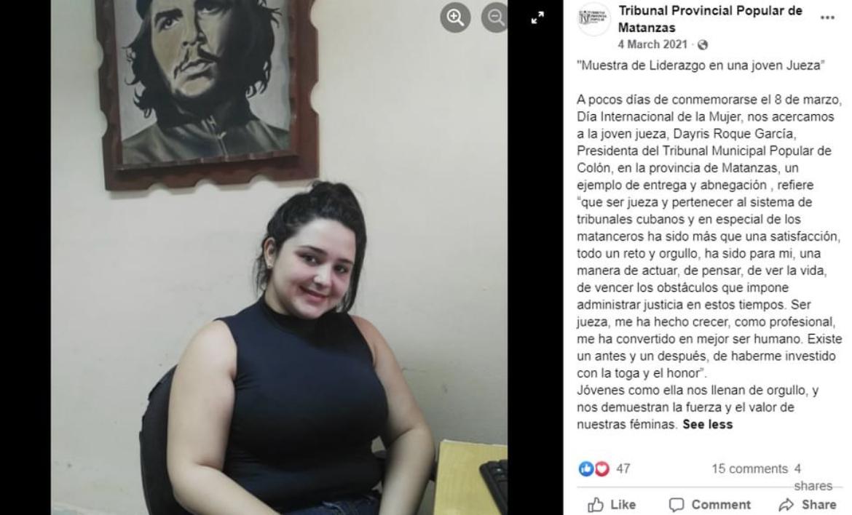Open the 15 comments list
Viewport: 852px width, 515px height.
749,469
